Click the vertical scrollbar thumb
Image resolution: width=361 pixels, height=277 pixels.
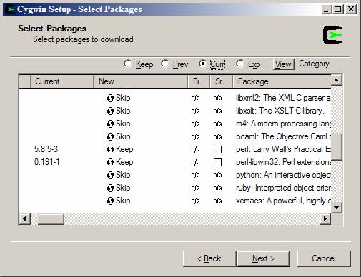[337, 147]
